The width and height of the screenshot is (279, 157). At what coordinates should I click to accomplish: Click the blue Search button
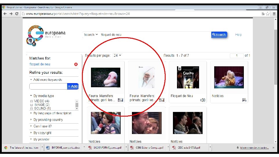(219, 35)
